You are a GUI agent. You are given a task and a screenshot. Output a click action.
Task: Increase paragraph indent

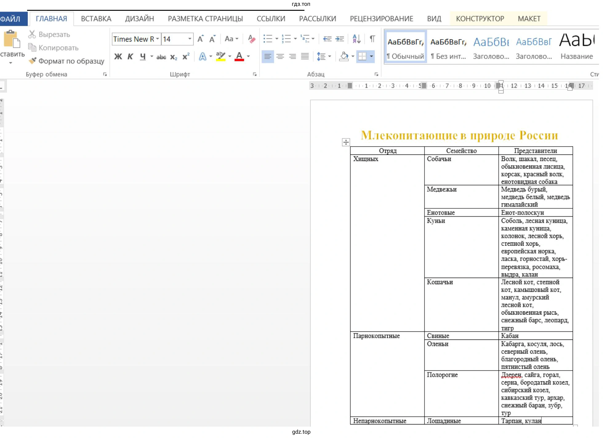click(x=340, y=39)
